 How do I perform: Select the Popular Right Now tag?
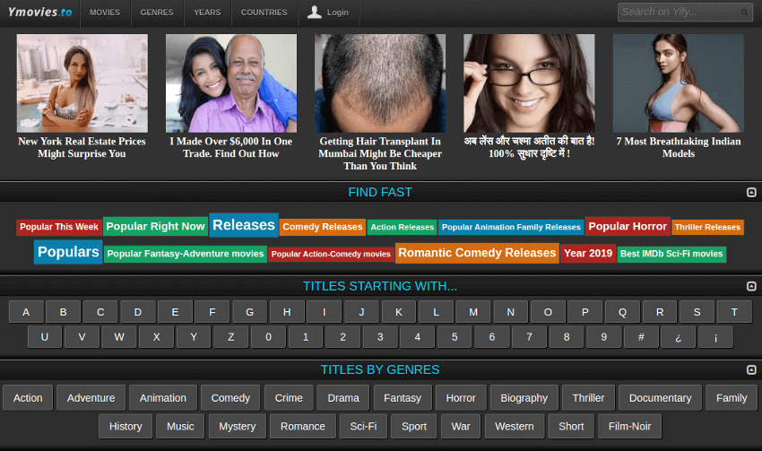coord(155,227)
